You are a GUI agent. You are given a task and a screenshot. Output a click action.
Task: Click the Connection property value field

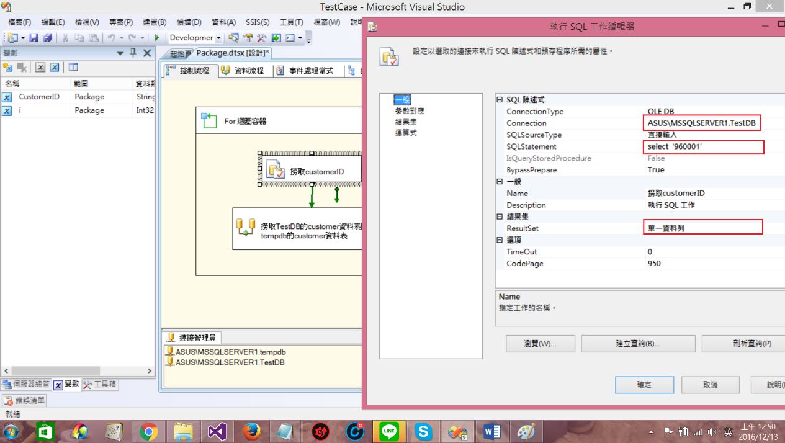coord(701,123)
